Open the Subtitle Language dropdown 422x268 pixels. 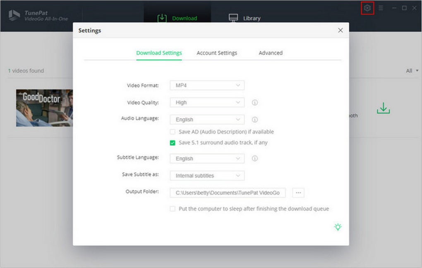pos(207,158)
